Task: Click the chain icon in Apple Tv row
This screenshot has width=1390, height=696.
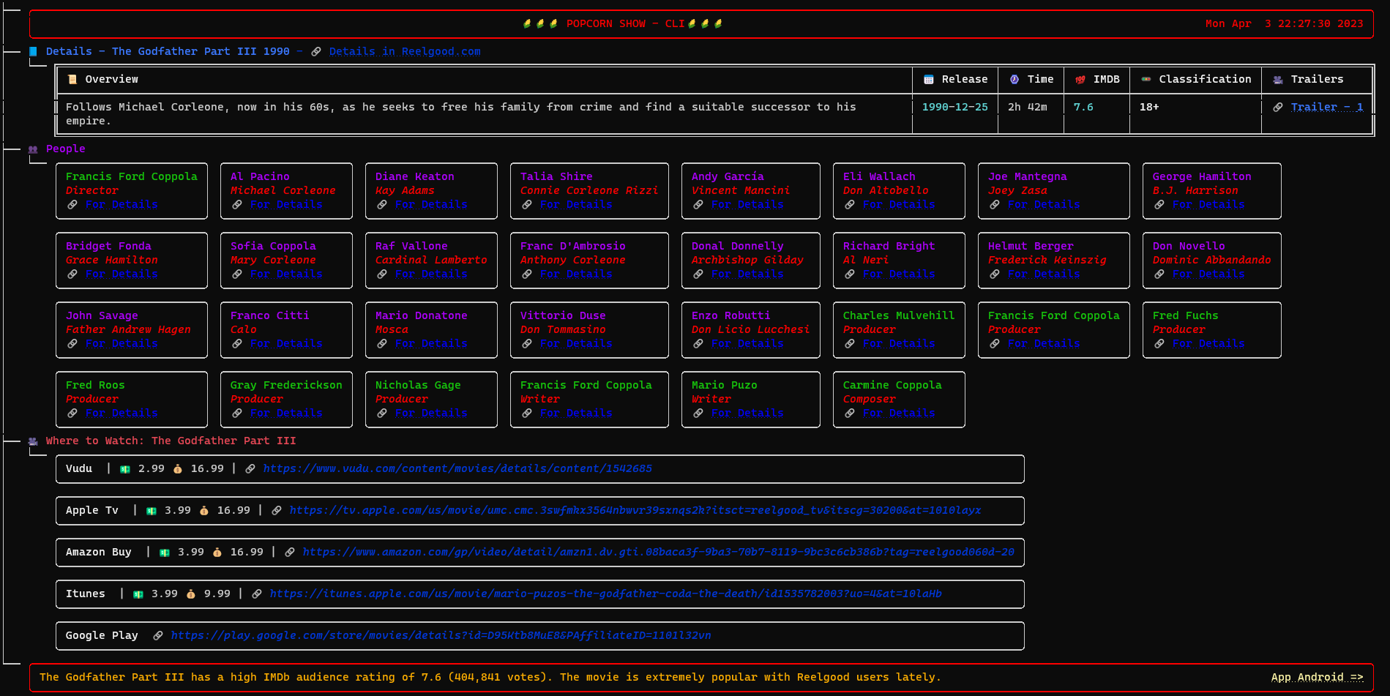Action: click(277, 511)
